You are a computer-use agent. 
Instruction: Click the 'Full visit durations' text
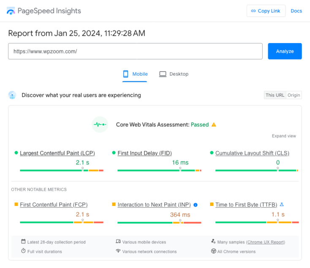click(45, 252)
